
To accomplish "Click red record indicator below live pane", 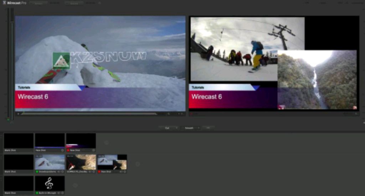I will 191,114.
